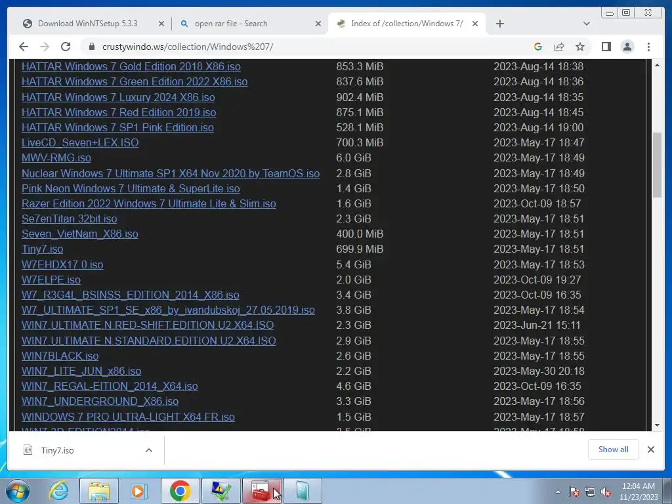Switch to Download WinNTSetup 5.3.3 tab
The width and height of the screenshot is (672, 504).
pos(89,24)
